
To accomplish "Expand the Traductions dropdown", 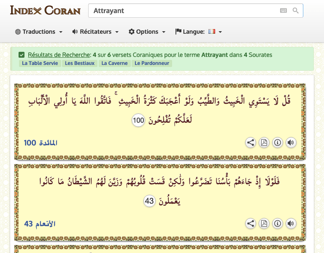I will point(39,32).
